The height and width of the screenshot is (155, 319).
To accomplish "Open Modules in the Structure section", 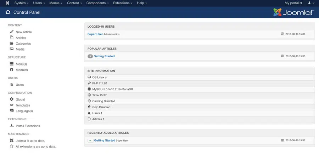I will [x=22, y=70].
